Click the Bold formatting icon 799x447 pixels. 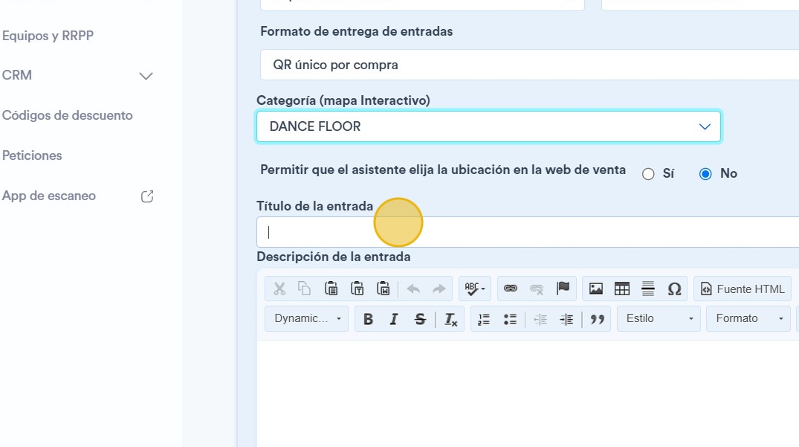368,319
